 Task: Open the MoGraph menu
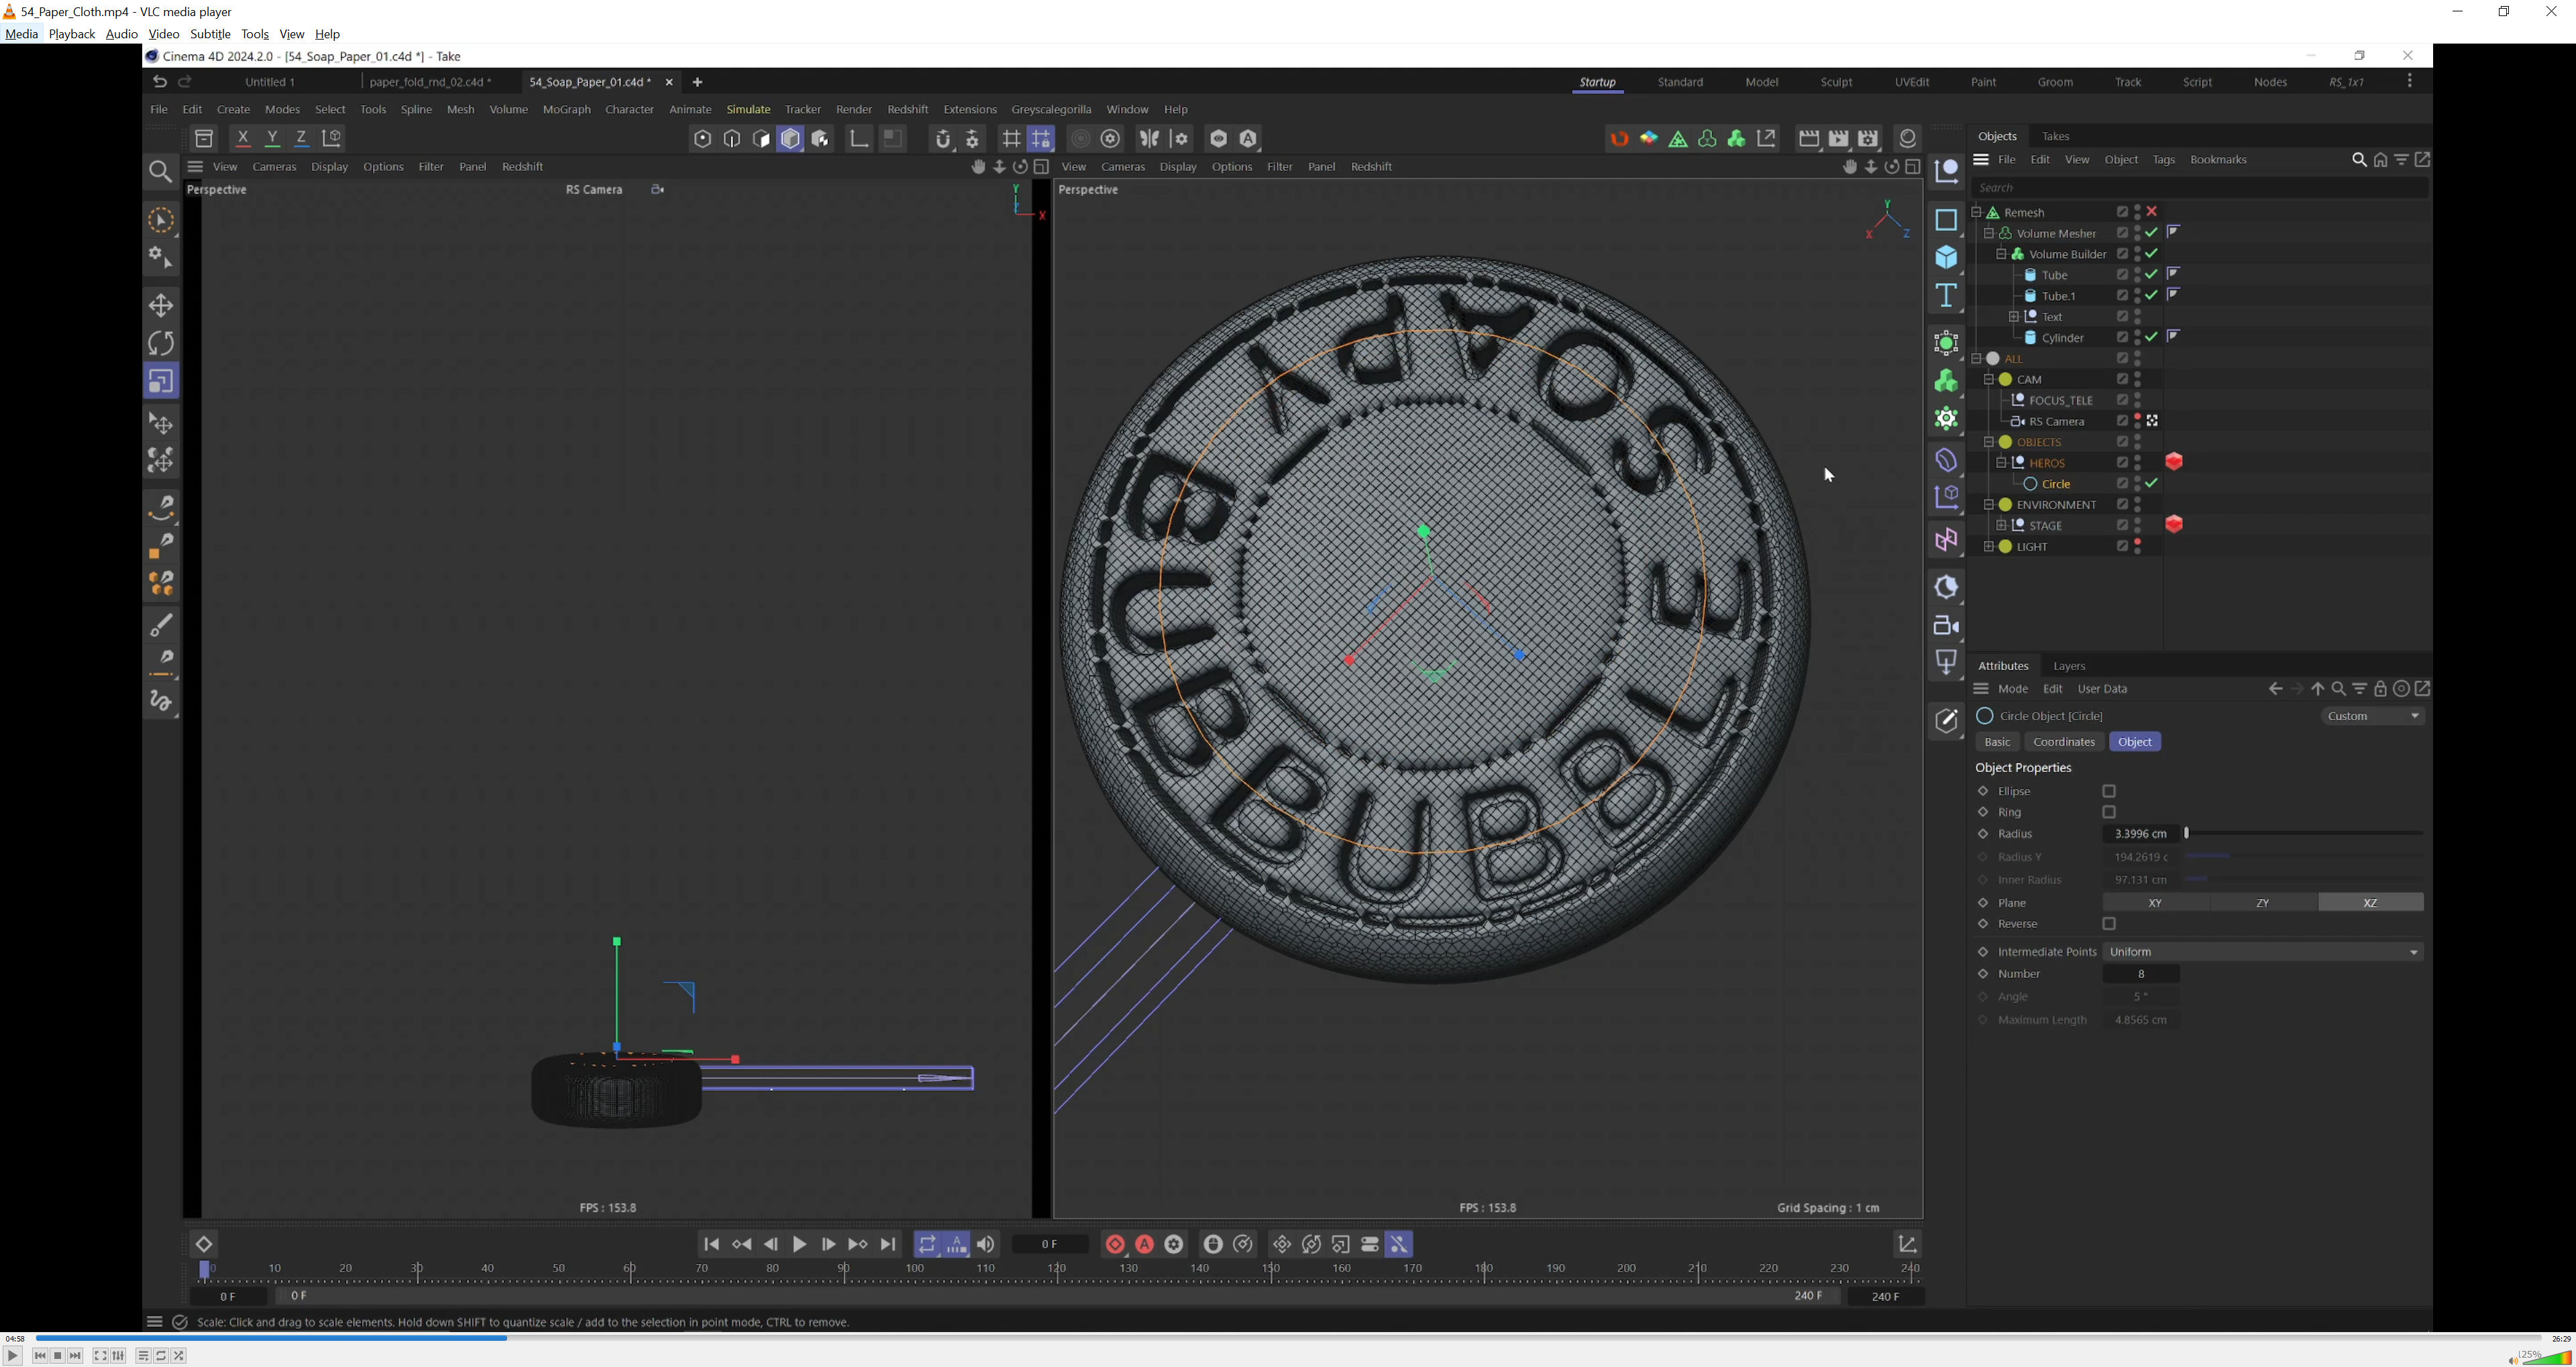pyautogui.click(x=567, y=110)
